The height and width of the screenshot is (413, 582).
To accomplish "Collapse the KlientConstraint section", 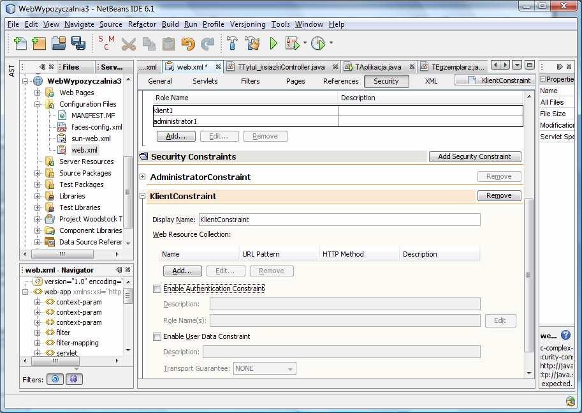I will pyautogui.click(x=143, y=196).
